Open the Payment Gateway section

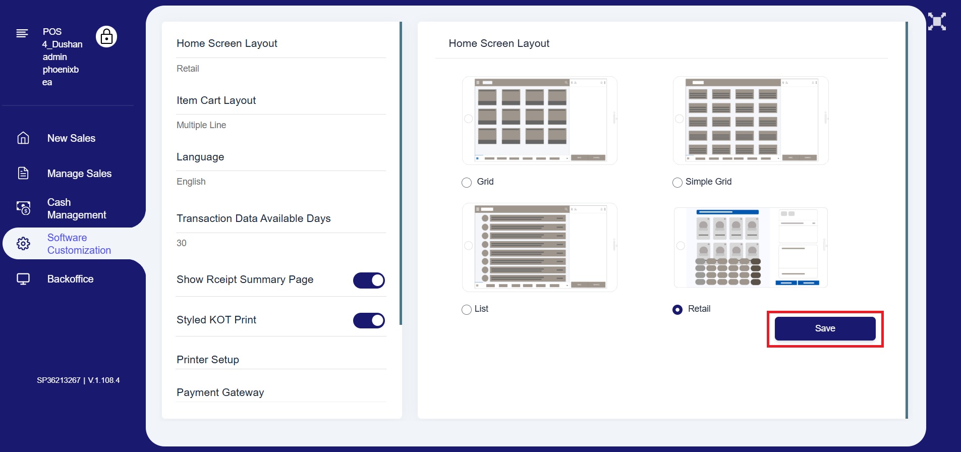click(x=220, y=392)
